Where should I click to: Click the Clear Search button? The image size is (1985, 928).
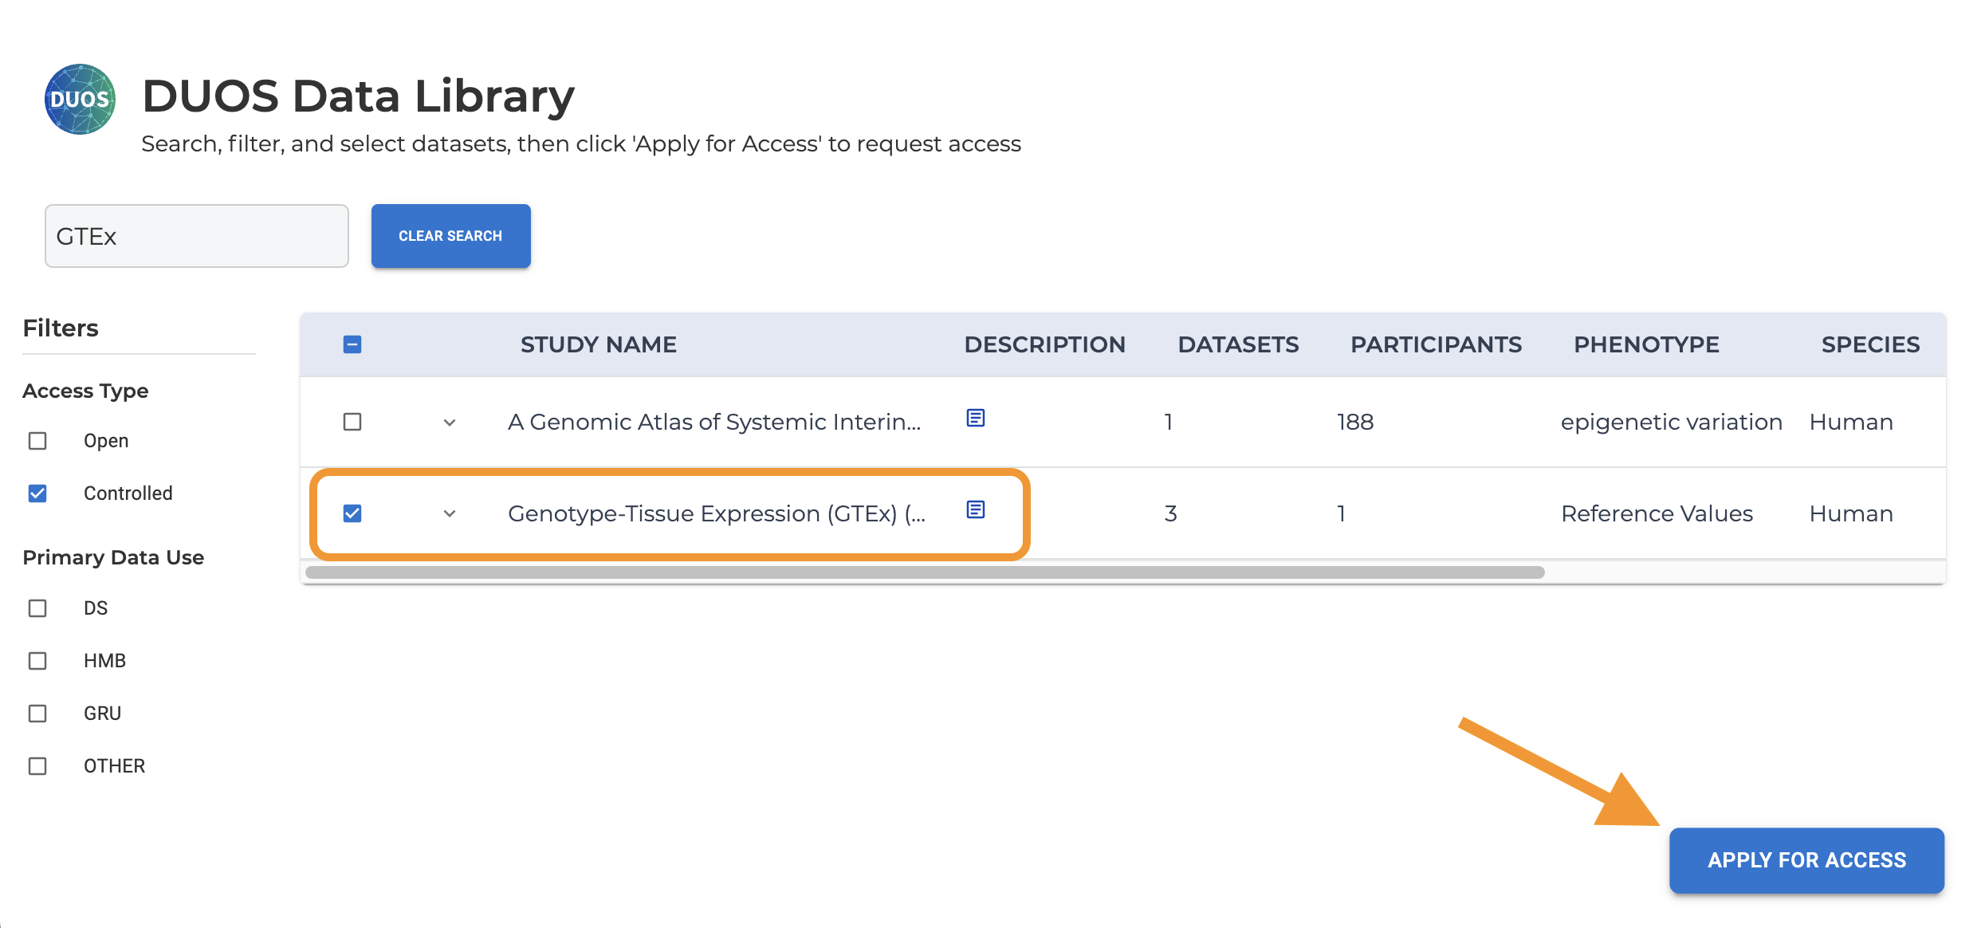point(451,236)
